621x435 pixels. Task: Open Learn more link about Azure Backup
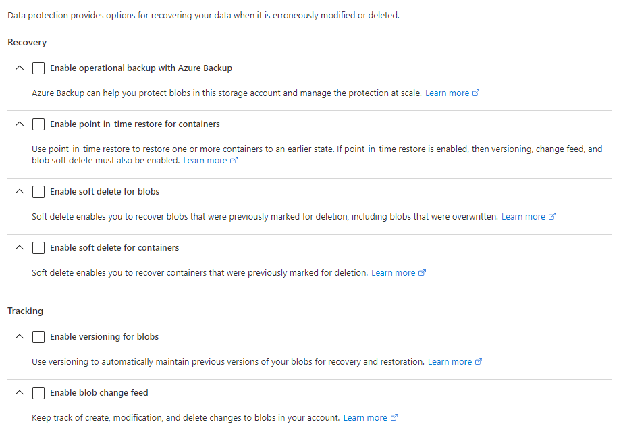pos(447,93)
